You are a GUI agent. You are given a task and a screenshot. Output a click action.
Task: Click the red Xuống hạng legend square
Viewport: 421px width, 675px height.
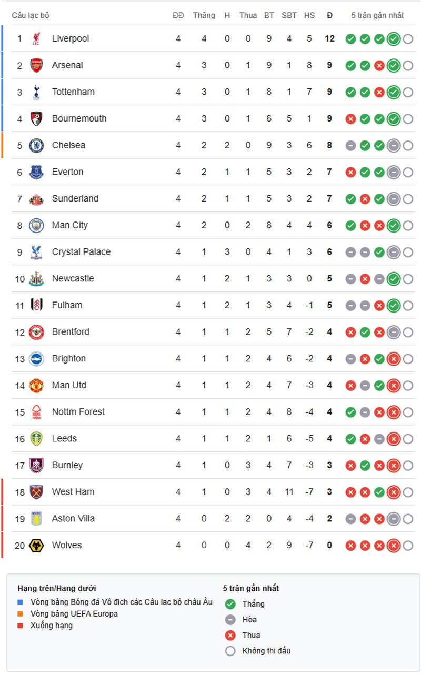pyautogui.click(x=21, y=626)
